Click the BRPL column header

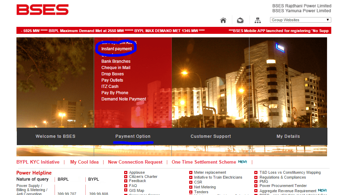click(63, 179)
